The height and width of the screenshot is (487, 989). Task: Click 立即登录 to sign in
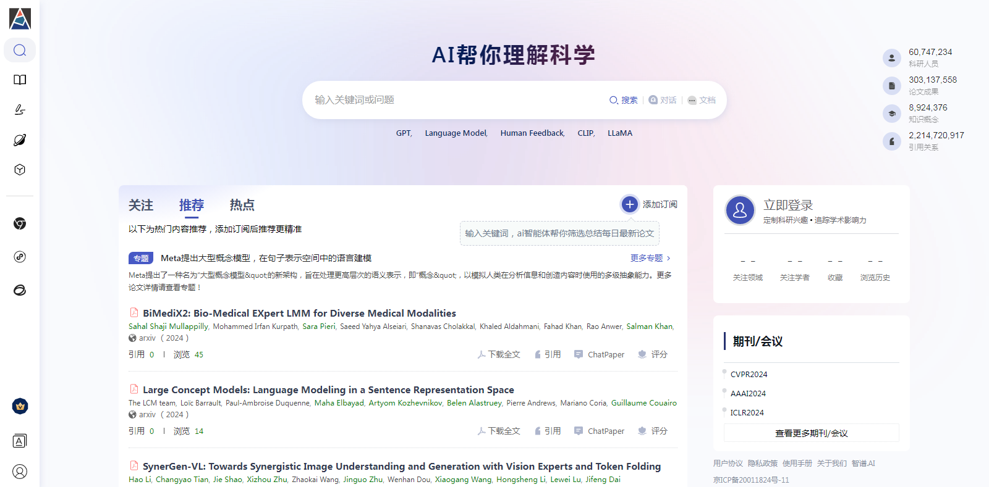click(787, 205)
